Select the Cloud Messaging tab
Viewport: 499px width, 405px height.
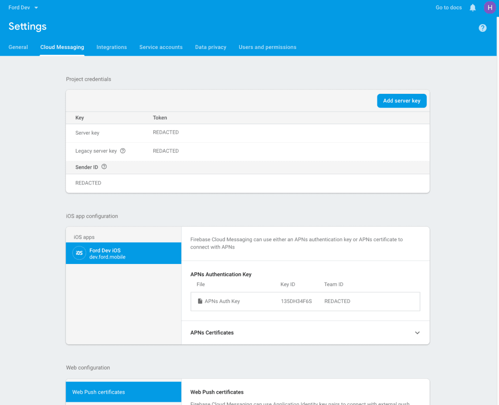62,47
